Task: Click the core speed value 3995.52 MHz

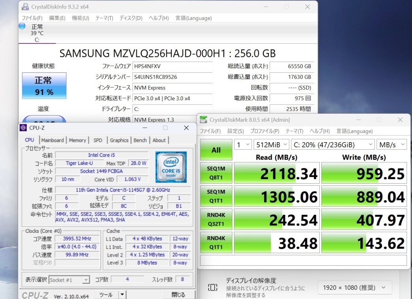Action: pos(77,239)
